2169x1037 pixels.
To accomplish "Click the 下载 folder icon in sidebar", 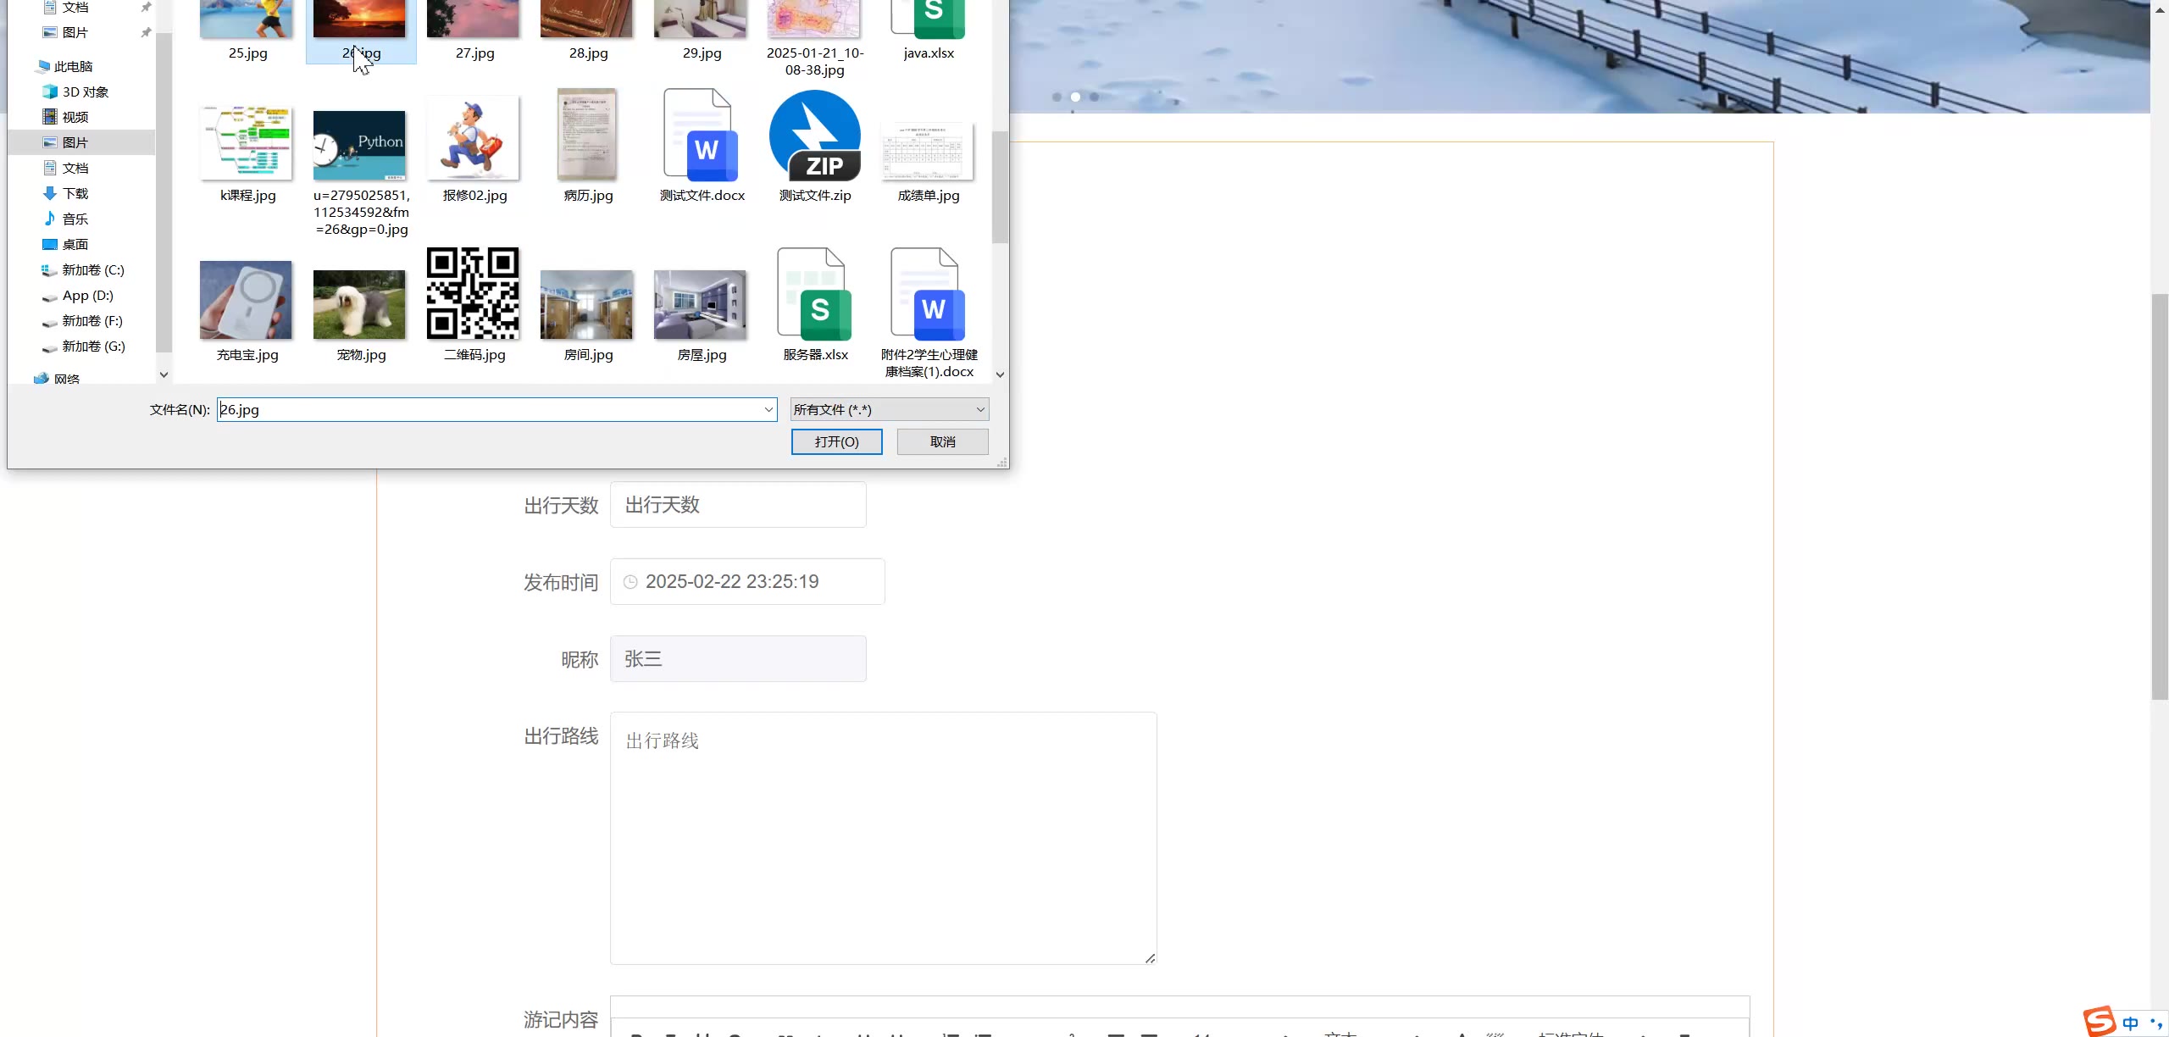I will (50, 193).
